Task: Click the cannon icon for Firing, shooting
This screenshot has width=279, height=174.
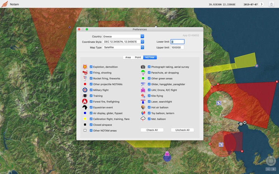Action: 85,73
